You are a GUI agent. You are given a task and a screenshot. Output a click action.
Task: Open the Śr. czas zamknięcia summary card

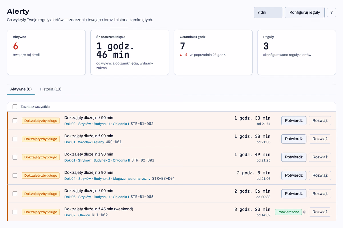coord(130,53)
